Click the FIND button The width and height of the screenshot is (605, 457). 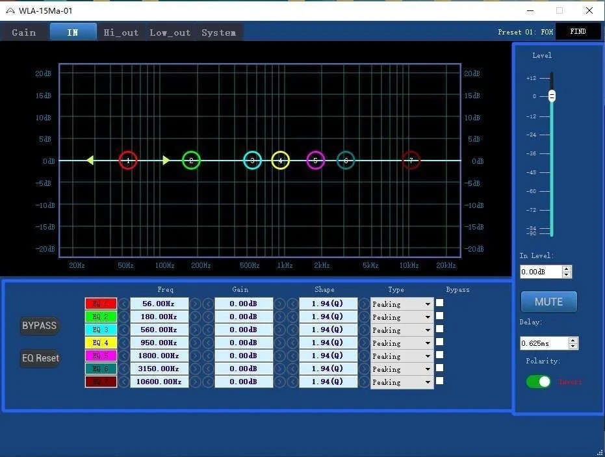[x=578, y=32]
